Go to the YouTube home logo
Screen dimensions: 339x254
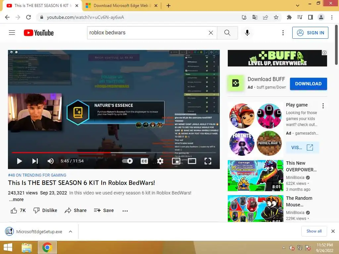(x=39, y=33)
